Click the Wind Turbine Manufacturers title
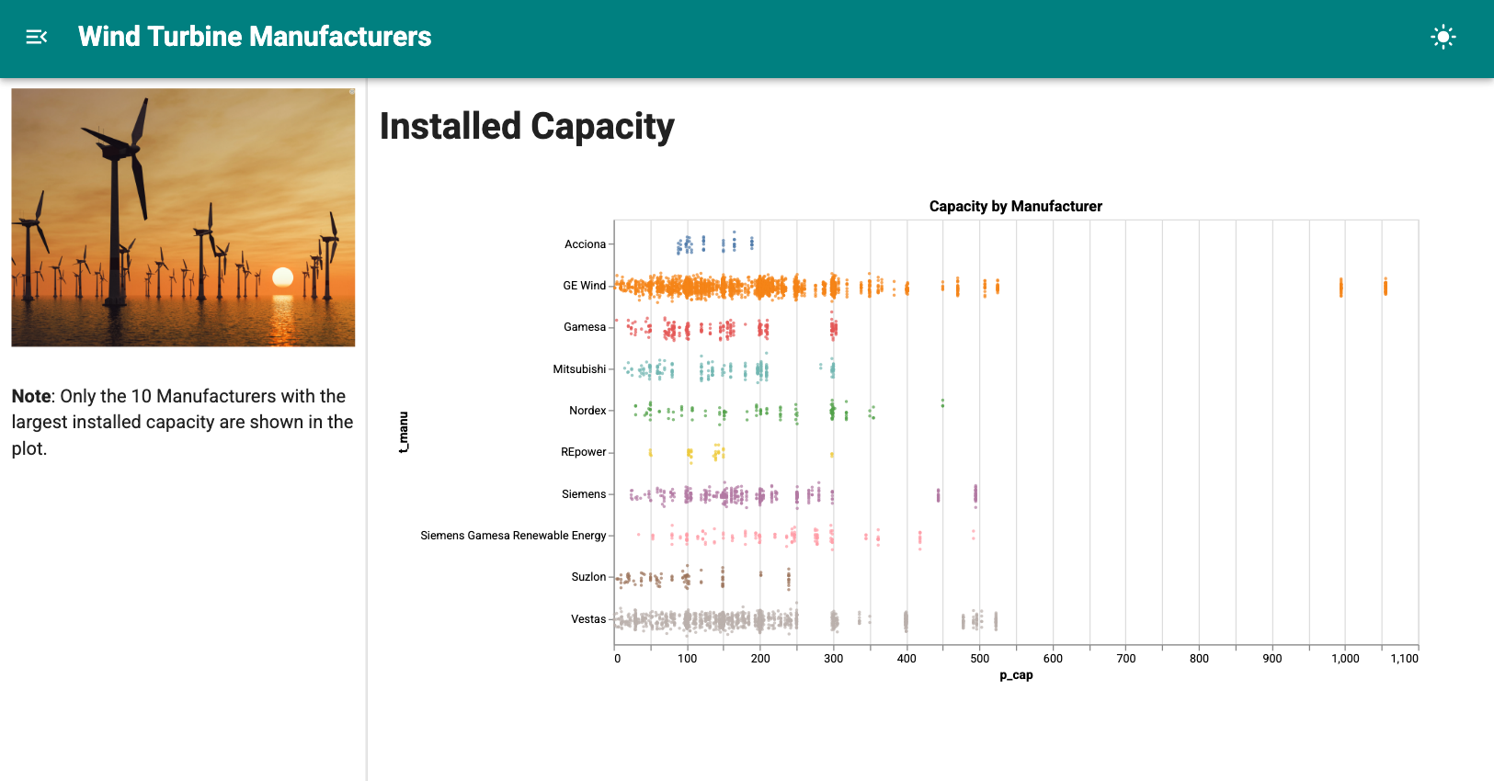This screenshot has width=1494, height=781. pyautogui.click(x=255, y=37)
